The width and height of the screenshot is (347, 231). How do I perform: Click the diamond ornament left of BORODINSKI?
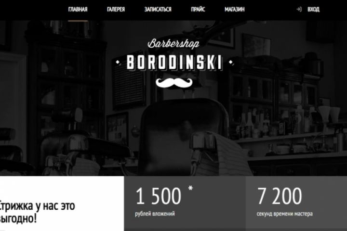click(x=118, y=63)
